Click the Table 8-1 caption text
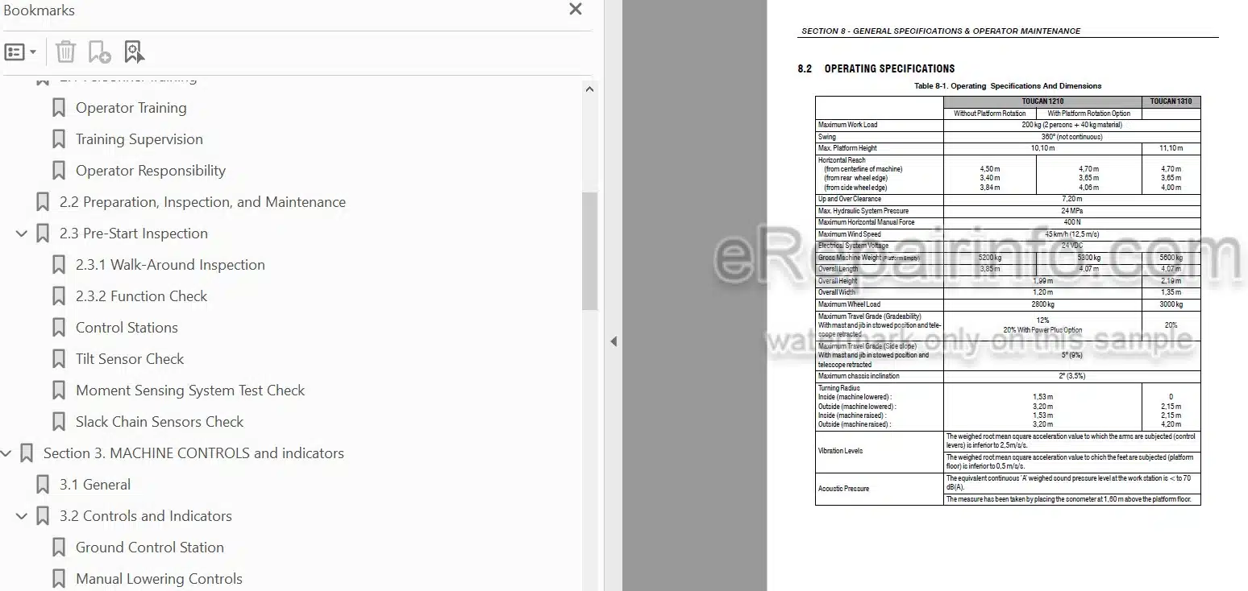The image size is (1248, 591). coord(1007,86)
